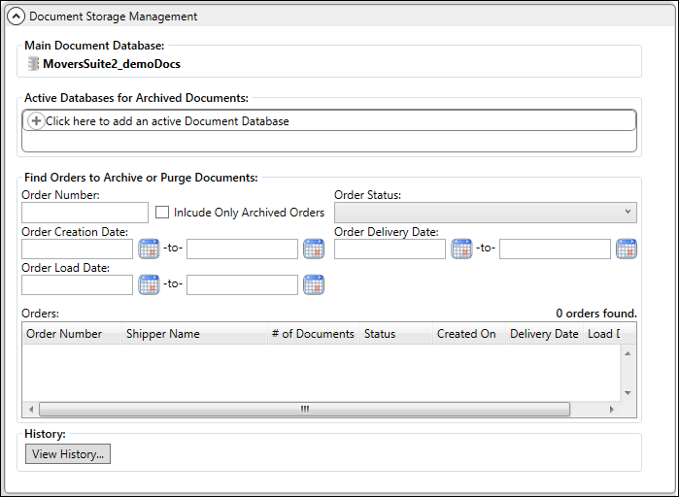Click the Orders grid scroll left arrow
The width and height of the screenshot is (679, 497).
31,410
